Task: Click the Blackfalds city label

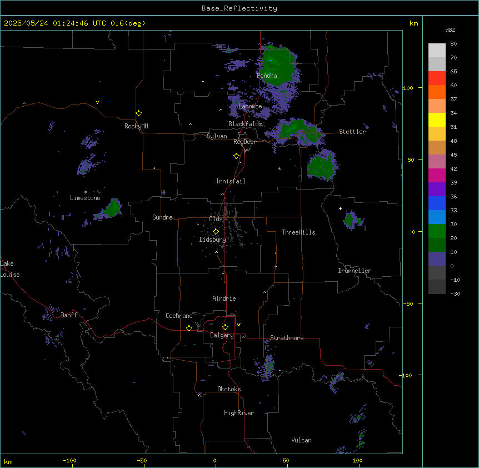Action: point(245,124)
